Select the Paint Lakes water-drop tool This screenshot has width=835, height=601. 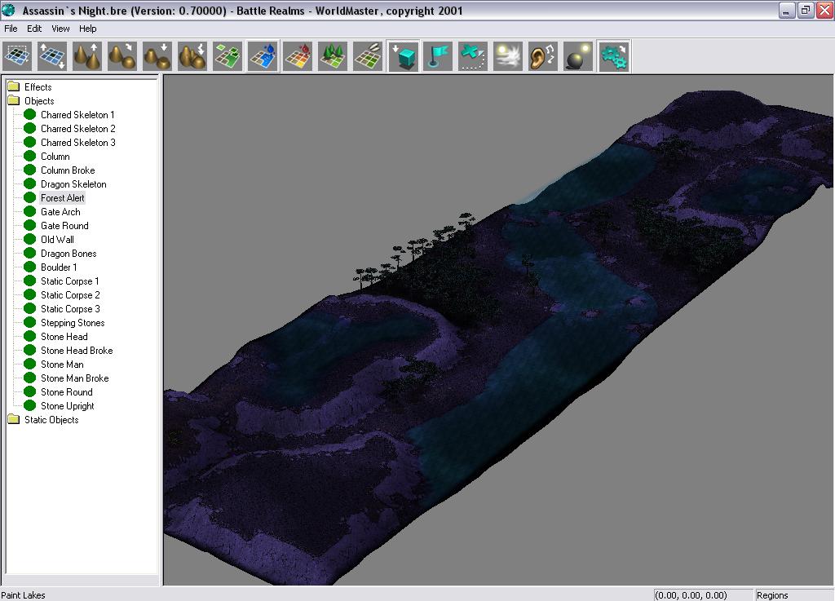tap(263, 56)
